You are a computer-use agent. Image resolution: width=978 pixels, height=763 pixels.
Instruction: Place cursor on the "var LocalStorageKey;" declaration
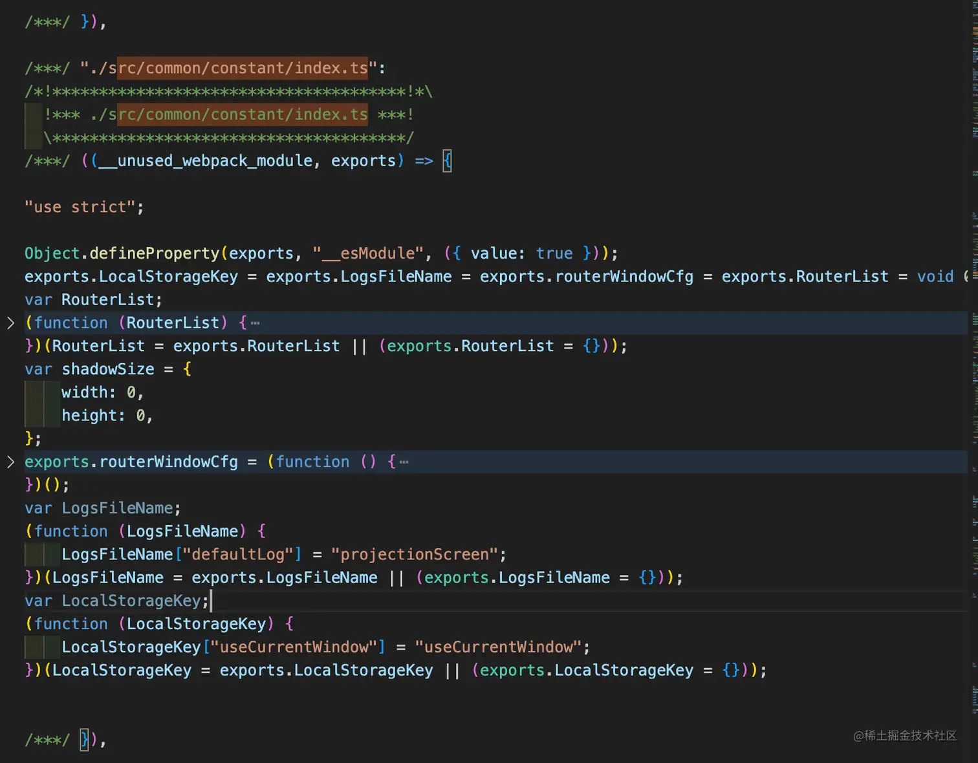click(x=117, y=601)
